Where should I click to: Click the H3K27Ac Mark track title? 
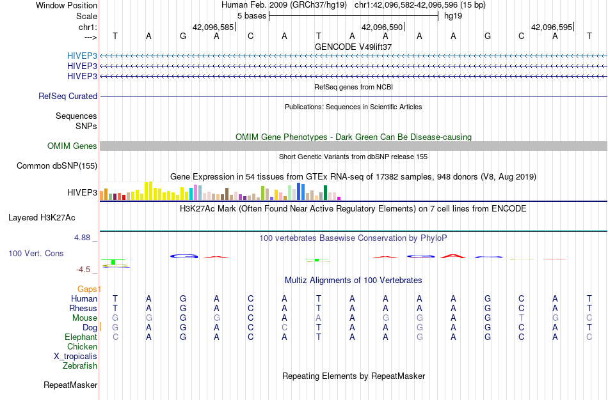tap(353, 209)
